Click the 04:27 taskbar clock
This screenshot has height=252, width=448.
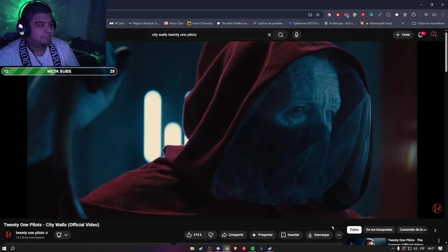point(431,248)
